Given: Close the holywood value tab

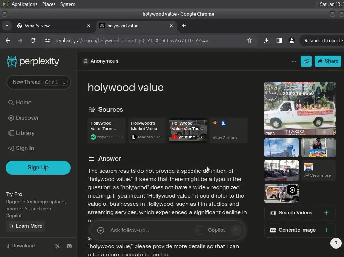Looking at the screenshot, I should [171, 26].
